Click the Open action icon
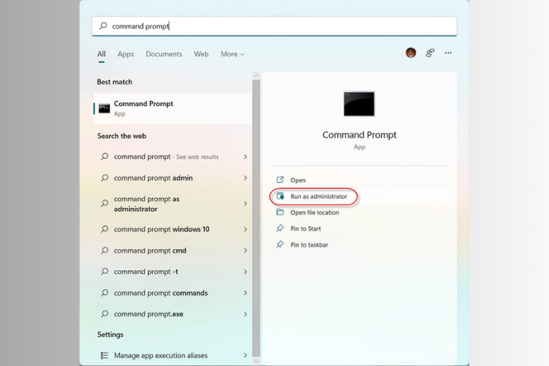The width and height of the screenshot is (549, 366). pos(280,179)
